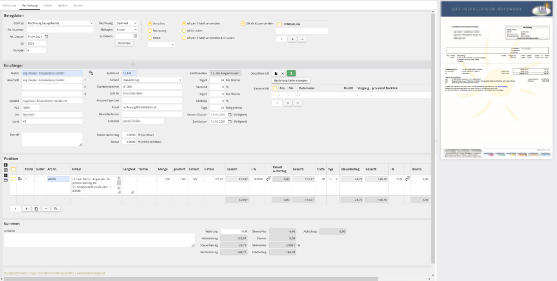Click the Währung EUR field
This screenshot has height=281, width=557.
point(234,231)
